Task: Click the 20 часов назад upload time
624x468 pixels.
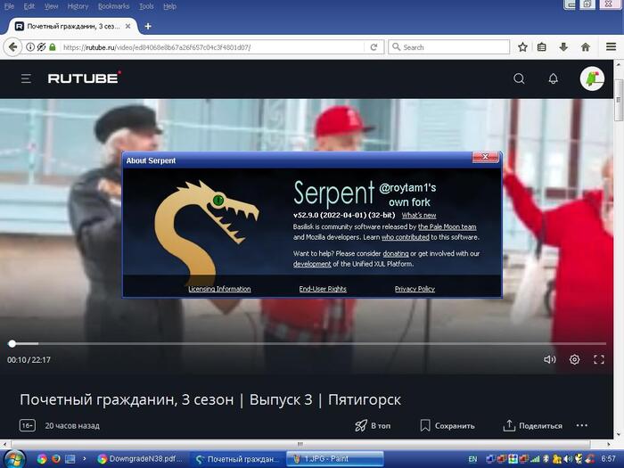Action: (x=72, y=426)
